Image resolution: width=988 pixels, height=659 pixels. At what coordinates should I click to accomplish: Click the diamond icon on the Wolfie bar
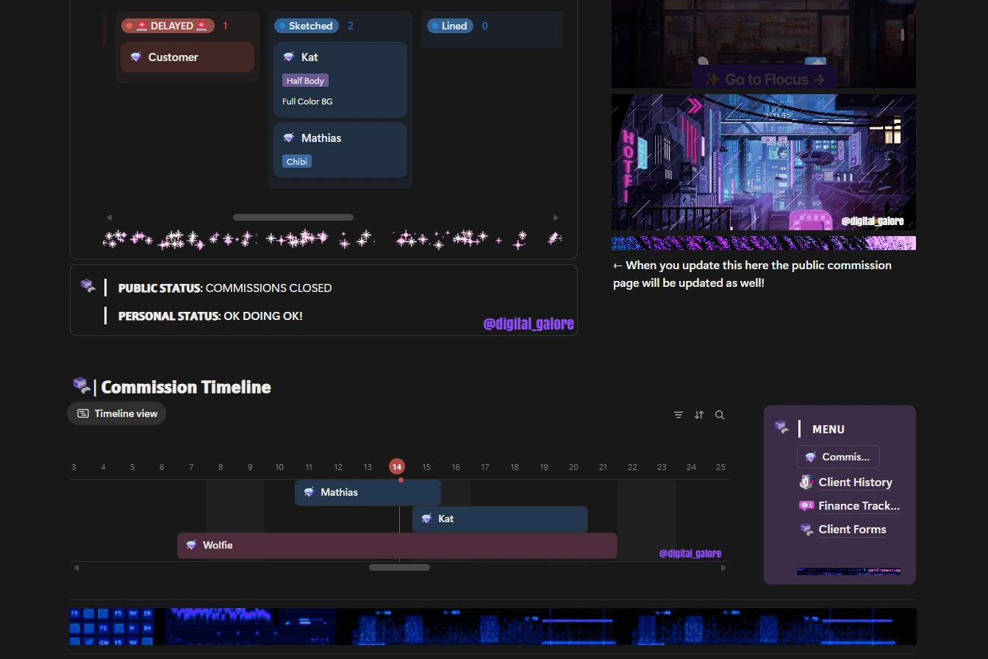click(191, 545)
